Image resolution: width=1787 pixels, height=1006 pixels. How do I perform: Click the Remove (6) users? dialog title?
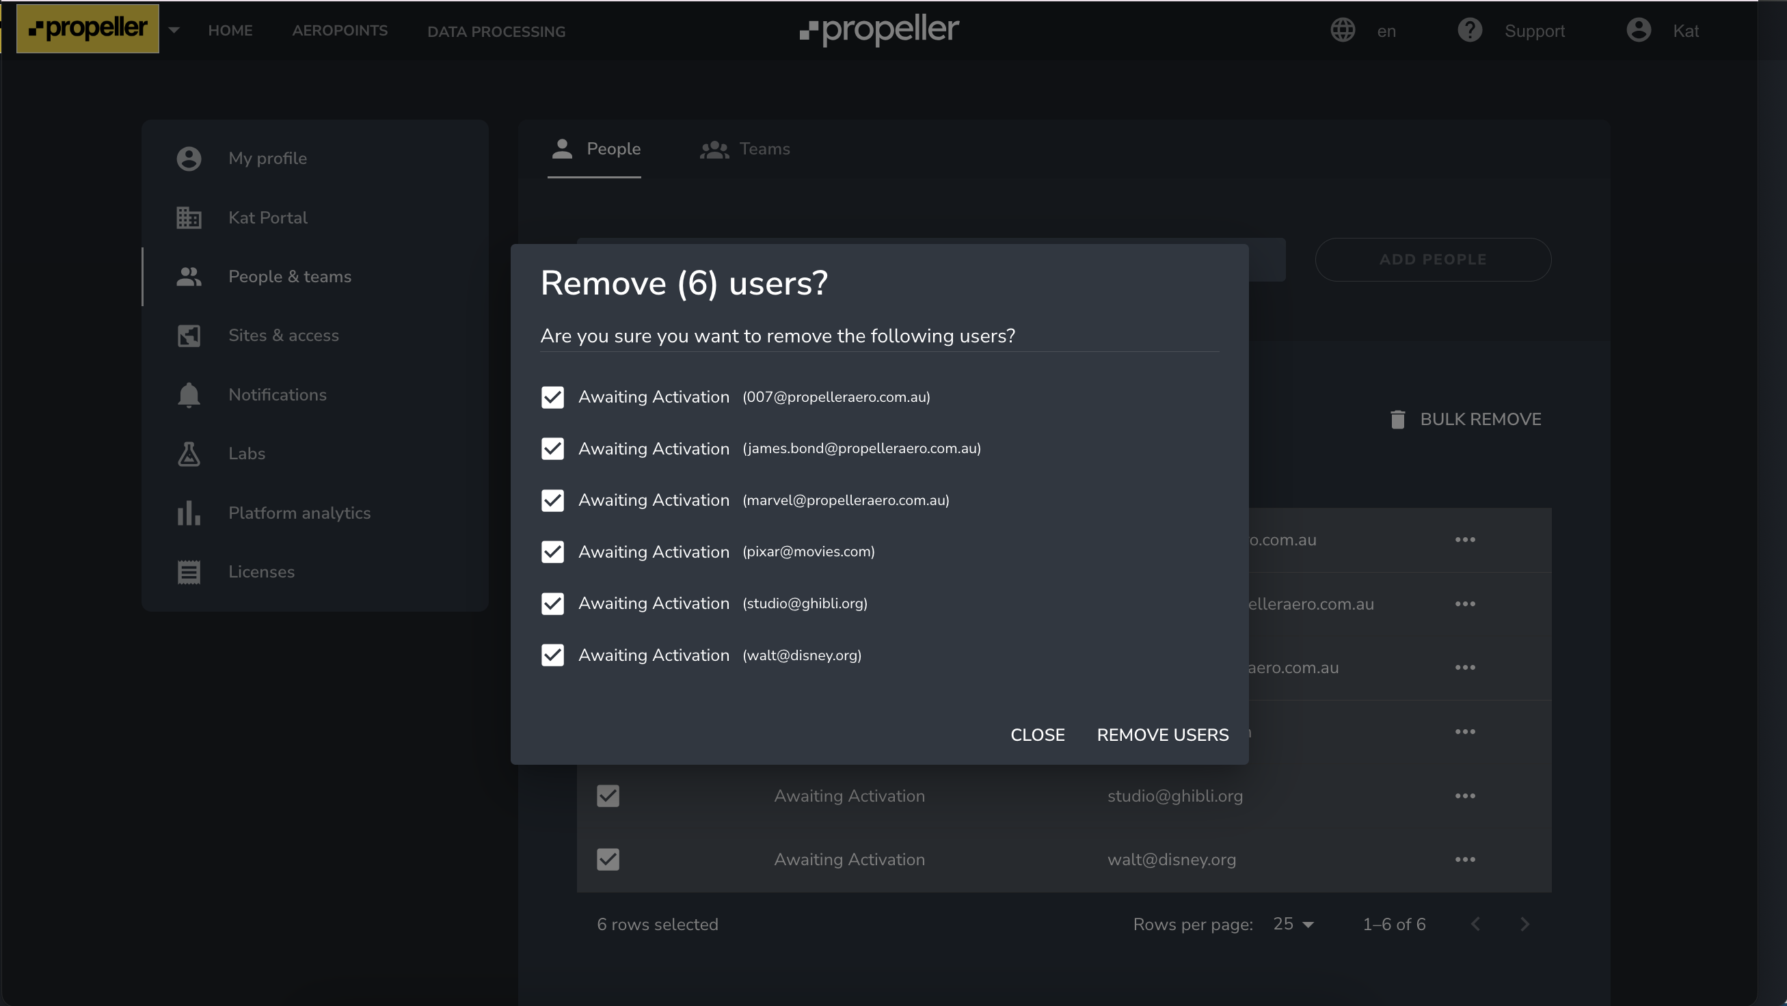[684, 283]
